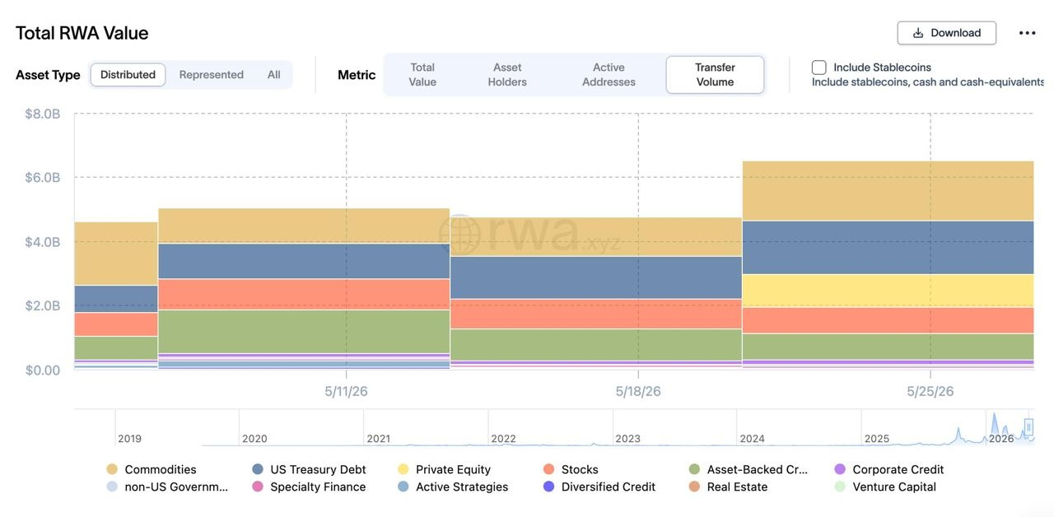Switch asset type to Represented
This screenshot has height=517, width=1054.
click(212, 75)
